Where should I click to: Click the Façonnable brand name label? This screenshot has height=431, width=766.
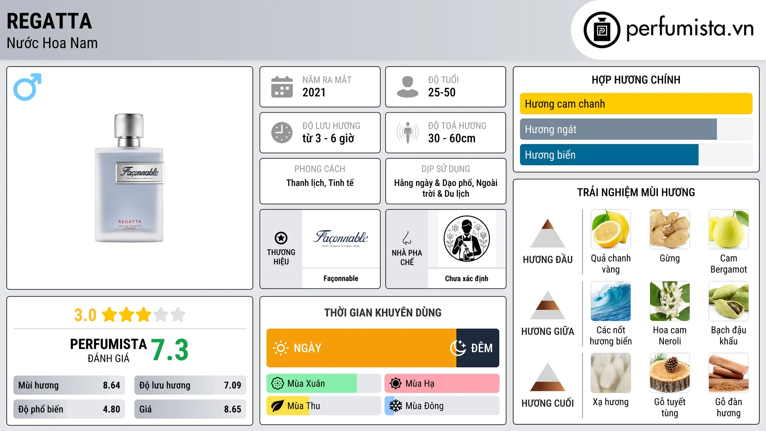[x=341, y=278]
